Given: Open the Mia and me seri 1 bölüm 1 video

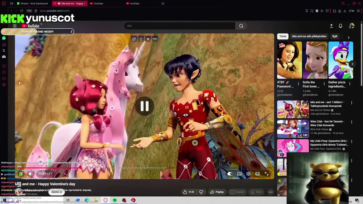Looking at the screenshot, I should [x=293, y=109].
